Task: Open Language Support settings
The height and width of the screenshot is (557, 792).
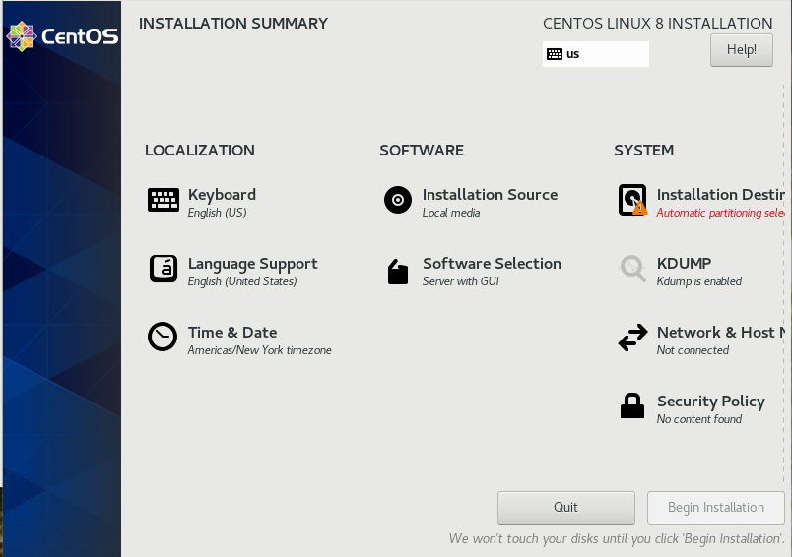Action: (252, 264)
